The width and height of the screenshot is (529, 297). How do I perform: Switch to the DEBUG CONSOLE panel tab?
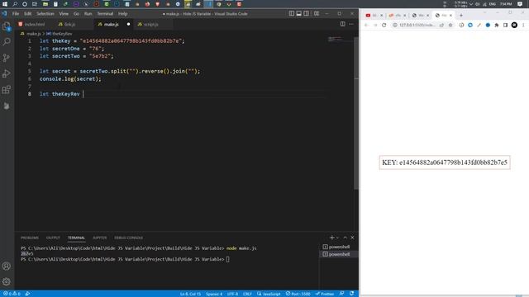[129, 238]
